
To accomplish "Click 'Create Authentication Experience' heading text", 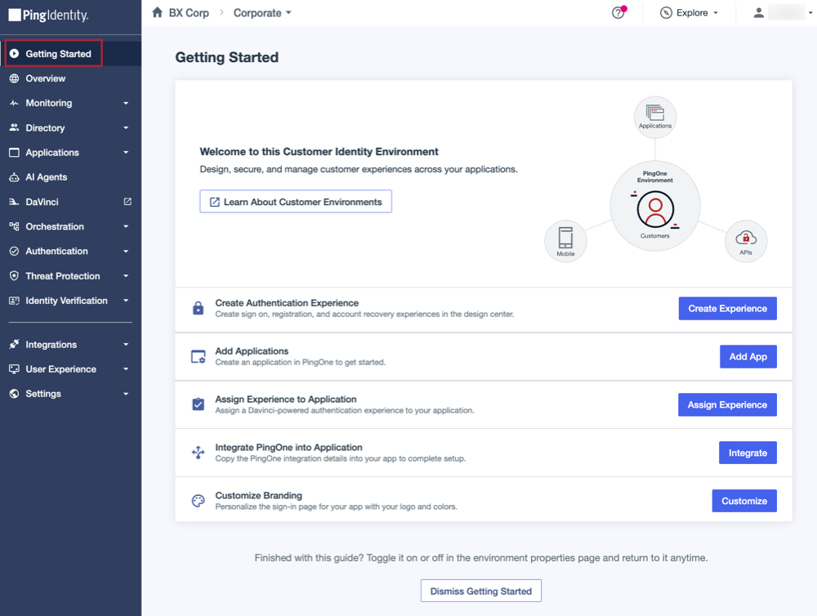I will tap(287, 303).
